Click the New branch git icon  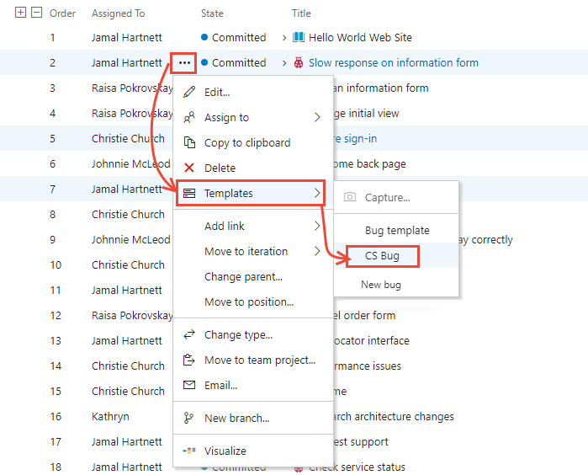click(188, 418)
